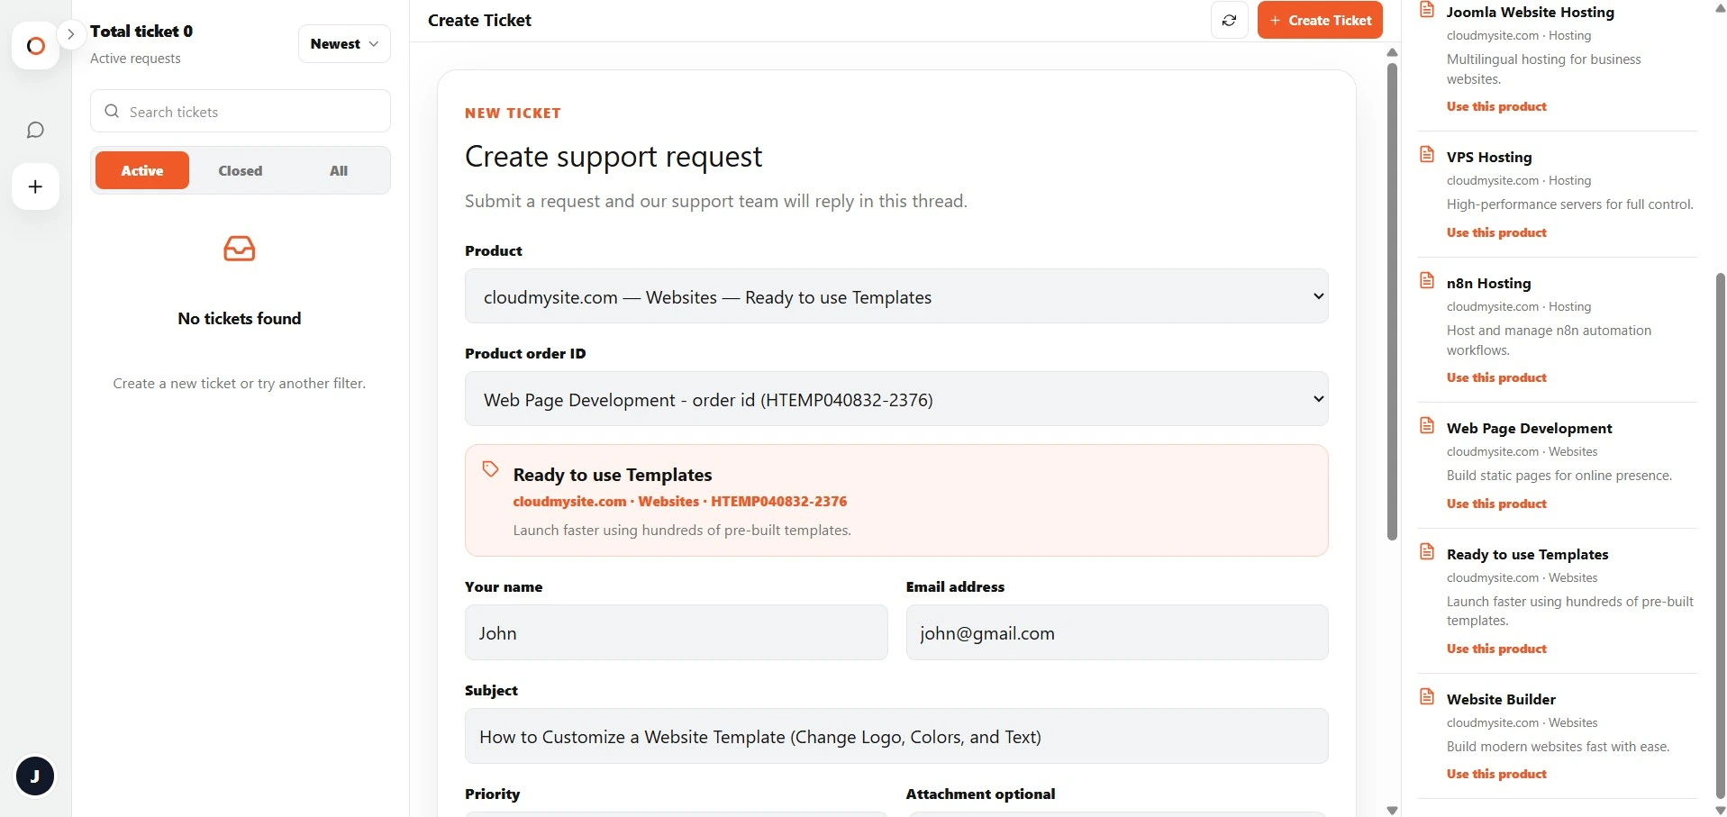This screenshot has height=817, width=1727.
Task: Click the Subject input field
Action: point(896,736)
